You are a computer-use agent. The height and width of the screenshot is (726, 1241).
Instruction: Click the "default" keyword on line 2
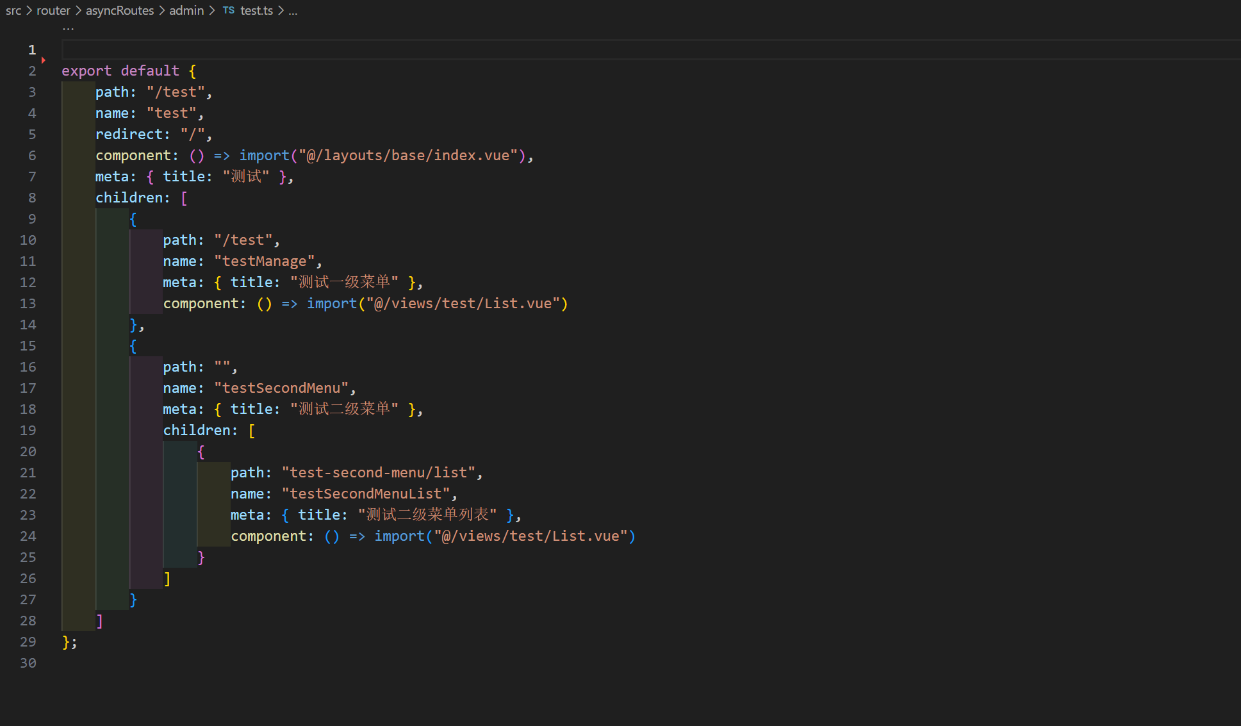click(150, 70)
